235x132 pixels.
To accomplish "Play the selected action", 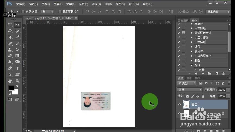I will (203, 74).
